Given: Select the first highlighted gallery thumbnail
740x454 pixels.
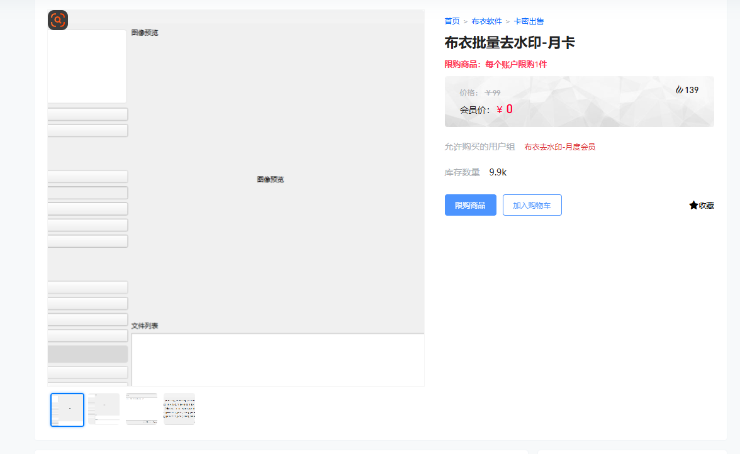Looking at the screenshot, I should [67, 409].
